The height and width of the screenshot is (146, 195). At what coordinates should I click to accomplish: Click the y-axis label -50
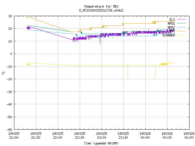pos(9,117)
